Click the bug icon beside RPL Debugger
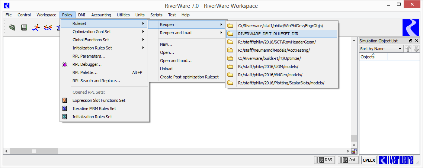Viewport: 423px width, 168px height. [x=65, y=64]
